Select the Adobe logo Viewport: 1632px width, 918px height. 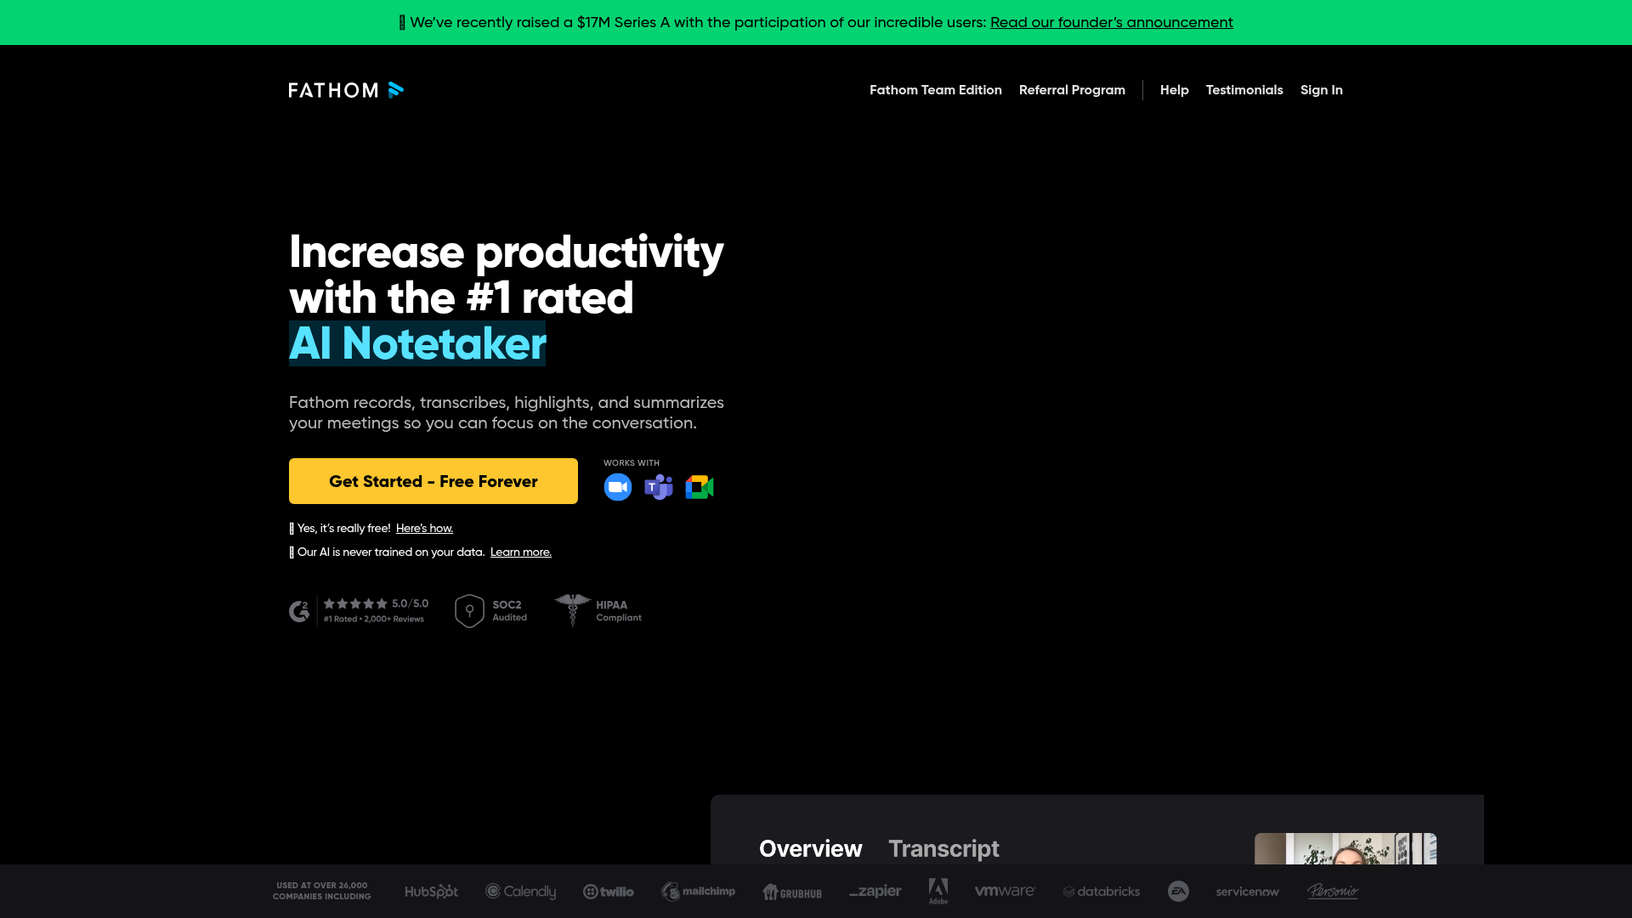(938, 891)
